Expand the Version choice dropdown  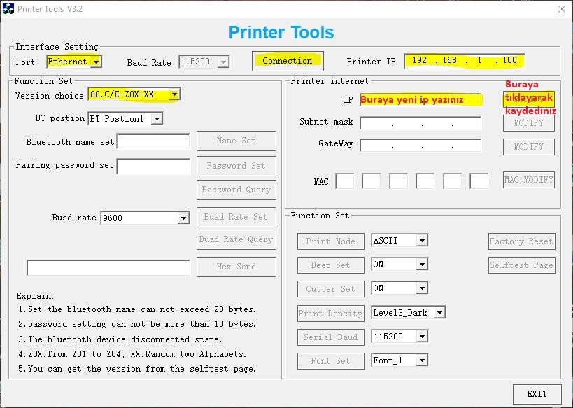(x=174, y=94)
